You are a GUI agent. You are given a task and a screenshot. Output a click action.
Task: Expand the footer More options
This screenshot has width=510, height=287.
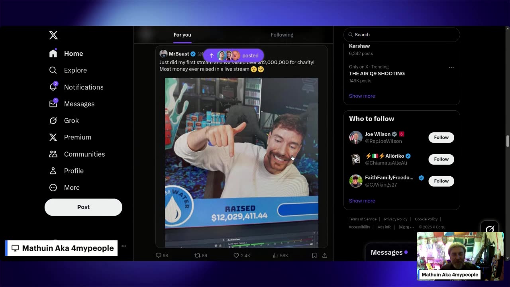tap(406, 227)
